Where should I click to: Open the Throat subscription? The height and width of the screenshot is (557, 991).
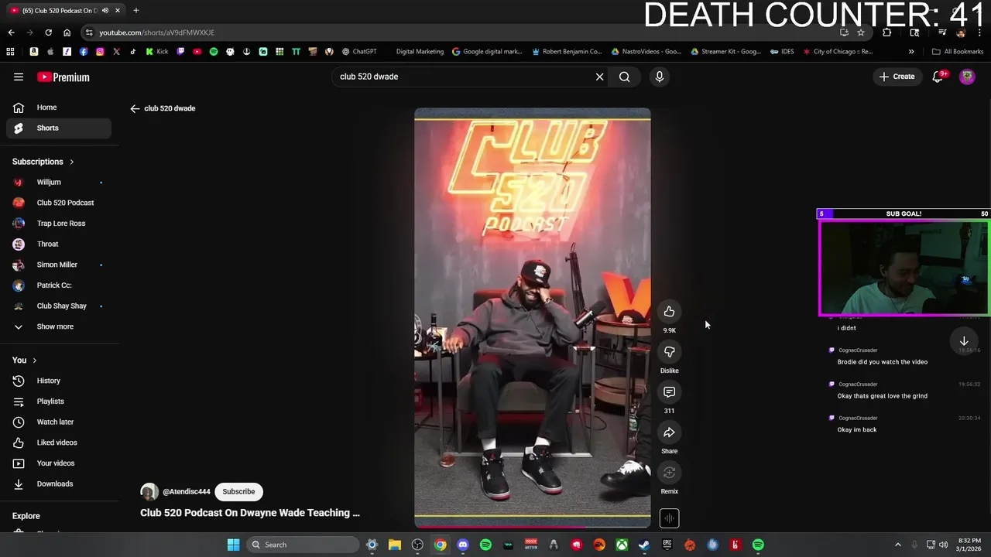click(x=59, y=244)
